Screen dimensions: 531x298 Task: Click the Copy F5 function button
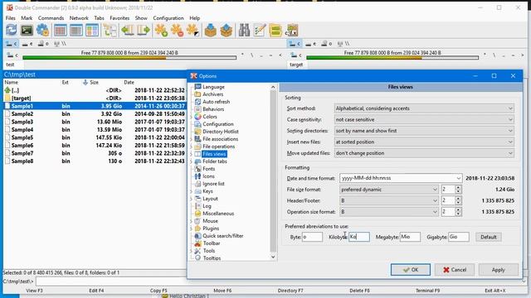(x=158, y=291)
